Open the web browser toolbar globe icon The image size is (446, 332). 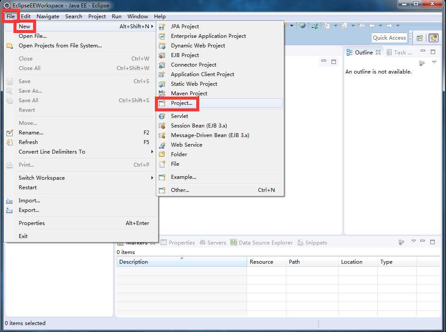[303, 26]
